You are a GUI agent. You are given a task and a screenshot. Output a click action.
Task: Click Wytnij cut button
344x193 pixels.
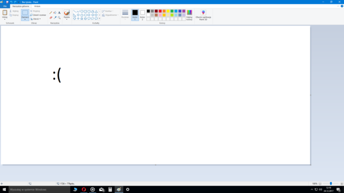point(14,11)
